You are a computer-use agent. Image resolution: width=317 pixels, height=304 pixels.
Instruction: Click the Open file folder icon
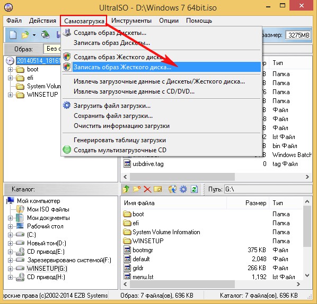tap(25, 35)
